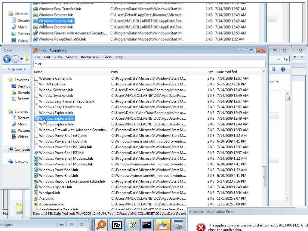The width and height of the screenshot is (308, 231).
Task: Select Documents in the Open dialog sidebar
Action: tap(21, 118)
